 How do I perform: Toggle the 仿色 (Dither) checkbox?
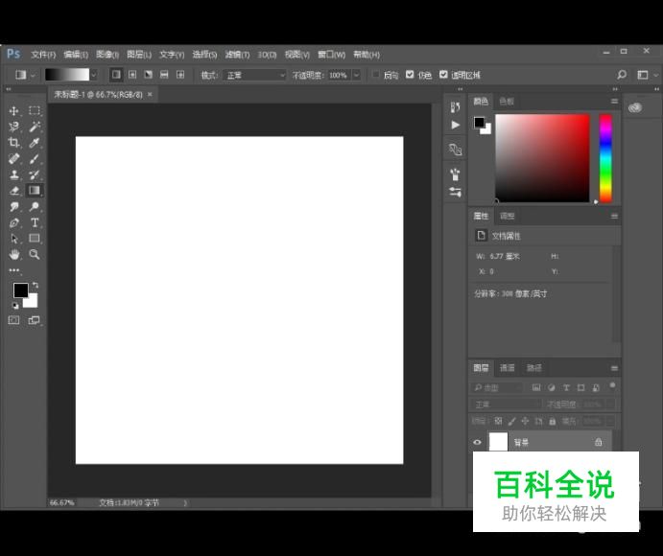pyautogui.click(x=410, y=75)
